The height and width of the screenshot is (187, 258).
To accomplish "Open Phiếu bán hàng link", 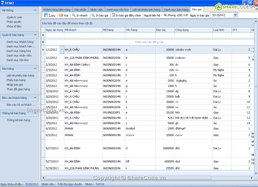I will pyautogui.click(x=16, y=80).
